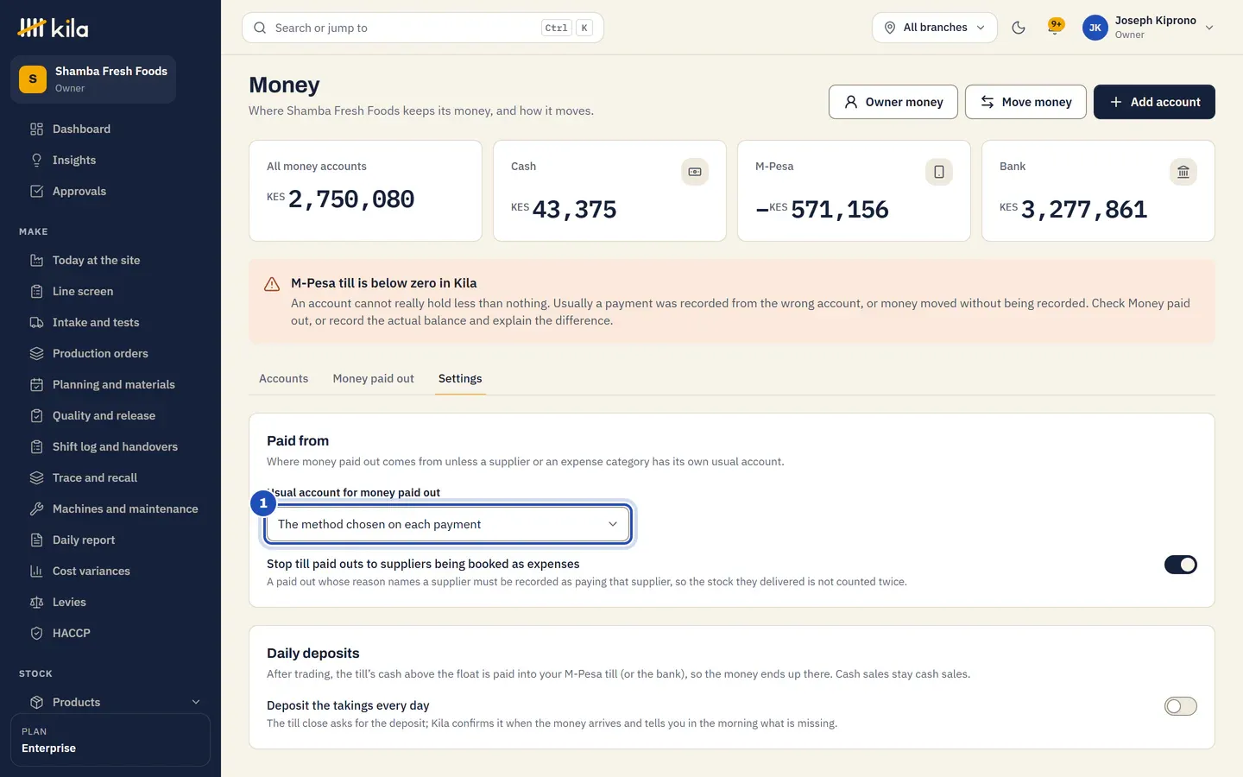The image size is (1243, 777).
Task: Click the Kila logo
Action: click(x=53, y=28)
